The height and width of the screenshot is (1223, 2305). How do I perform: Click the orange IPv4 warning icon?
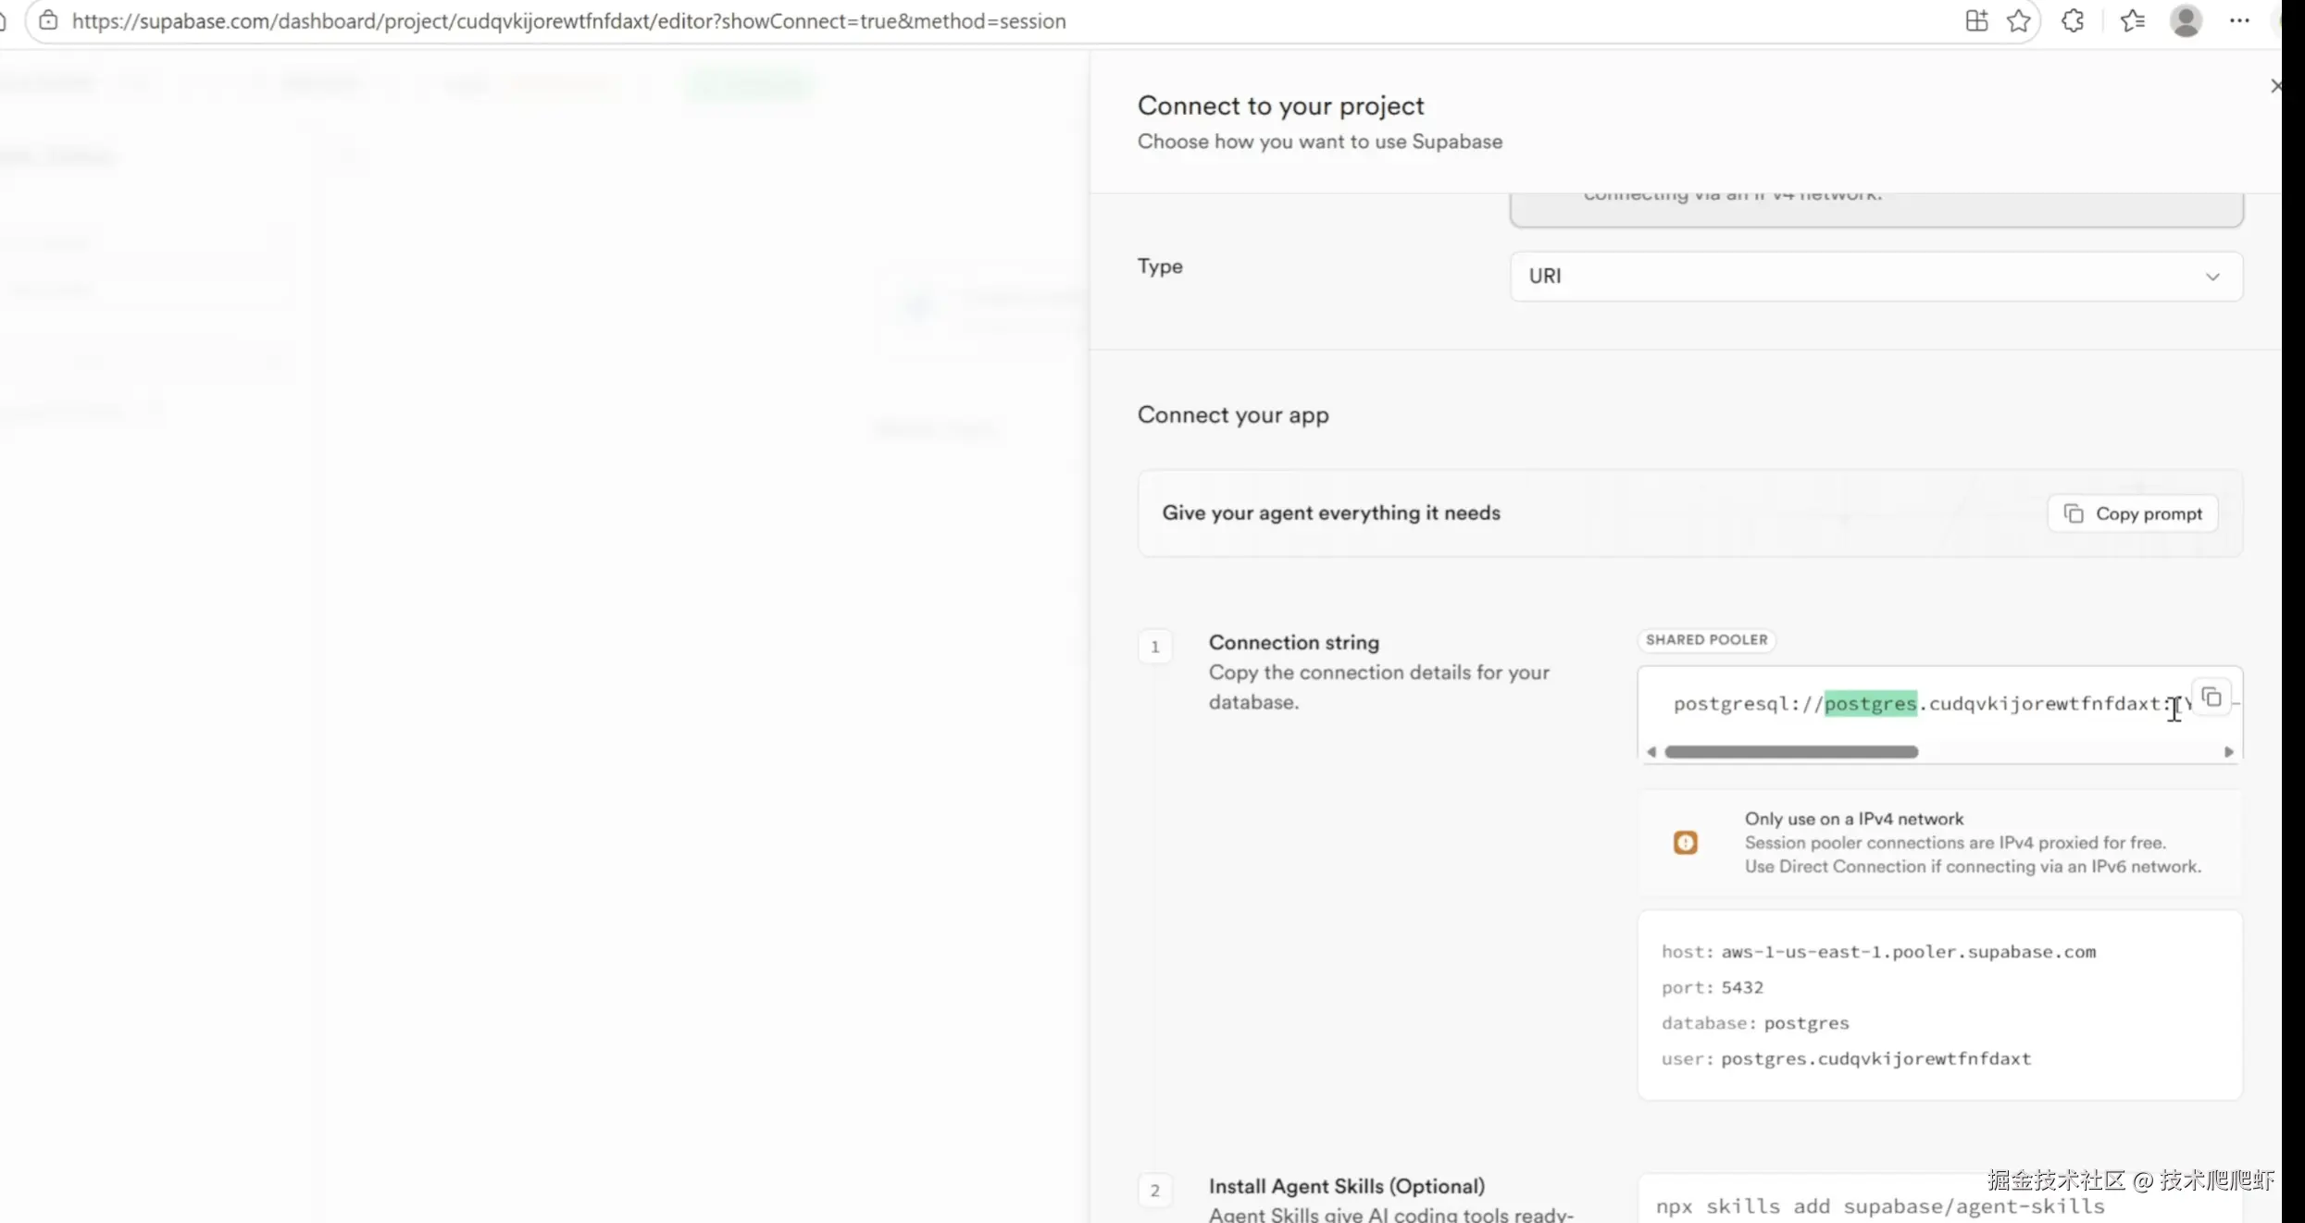pos(1685,843)
